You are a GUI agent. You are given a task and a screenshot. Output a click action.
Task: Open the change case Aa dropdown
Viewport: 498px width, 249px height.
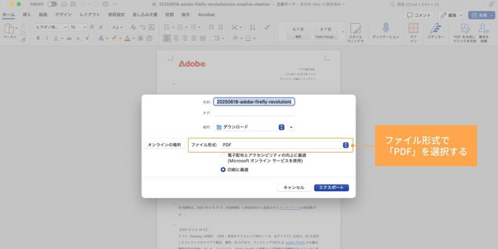click(118, 27)
